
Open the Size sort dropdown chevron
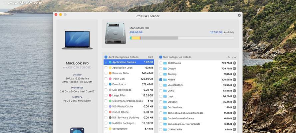point(235,57)
